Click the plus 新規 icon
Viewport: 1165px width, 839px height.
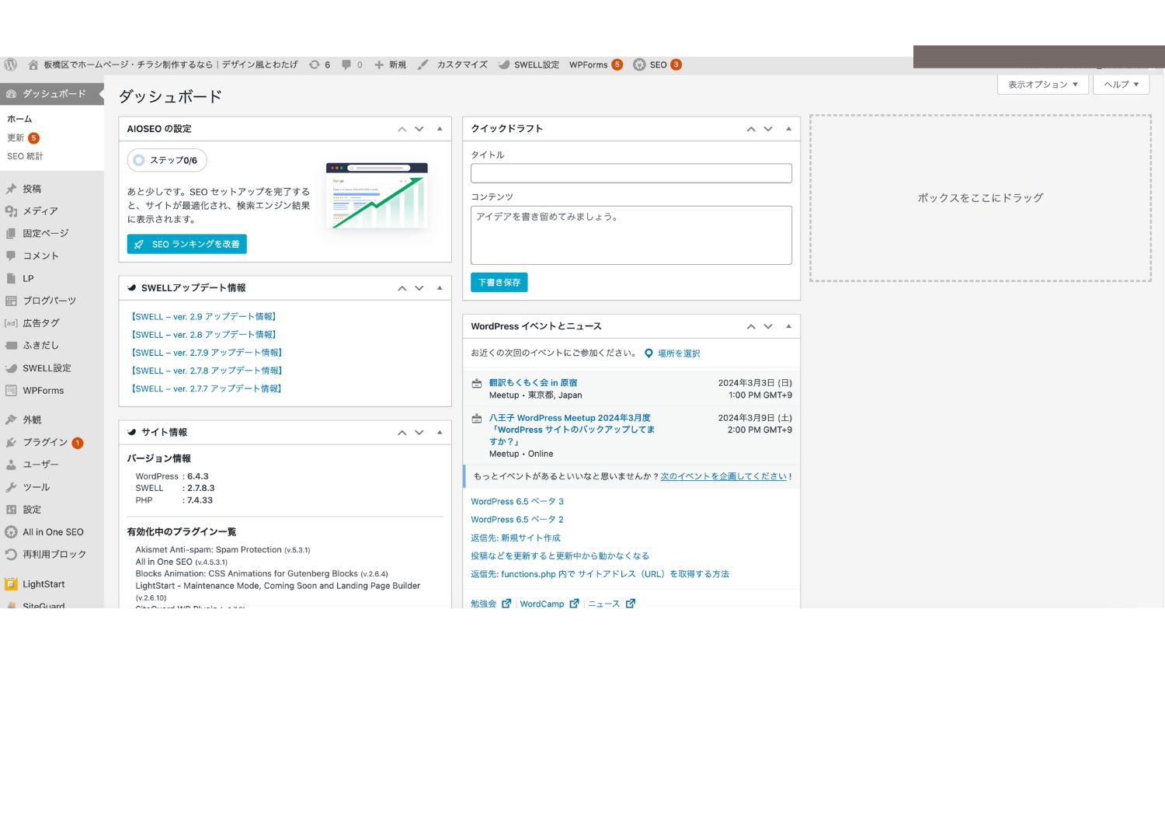(x=379, y=64)
